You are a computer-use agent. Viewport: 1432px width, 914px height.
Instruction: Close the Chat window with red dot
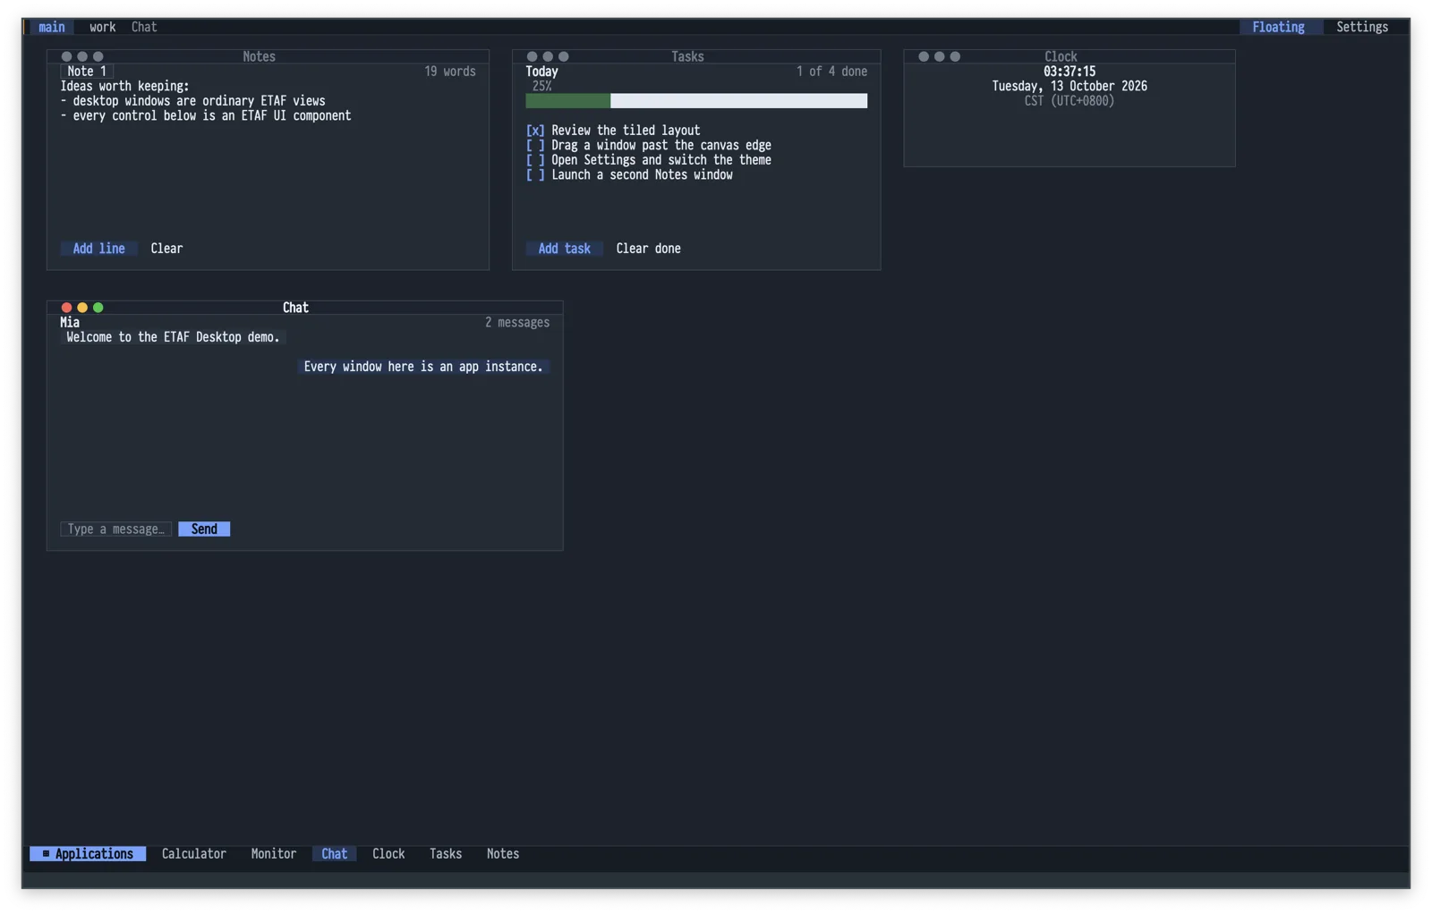point(66,308)
